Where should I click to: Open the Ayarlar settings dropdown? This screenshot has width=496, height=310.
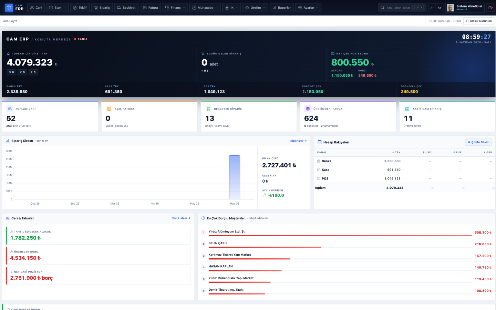coord(308,8)
